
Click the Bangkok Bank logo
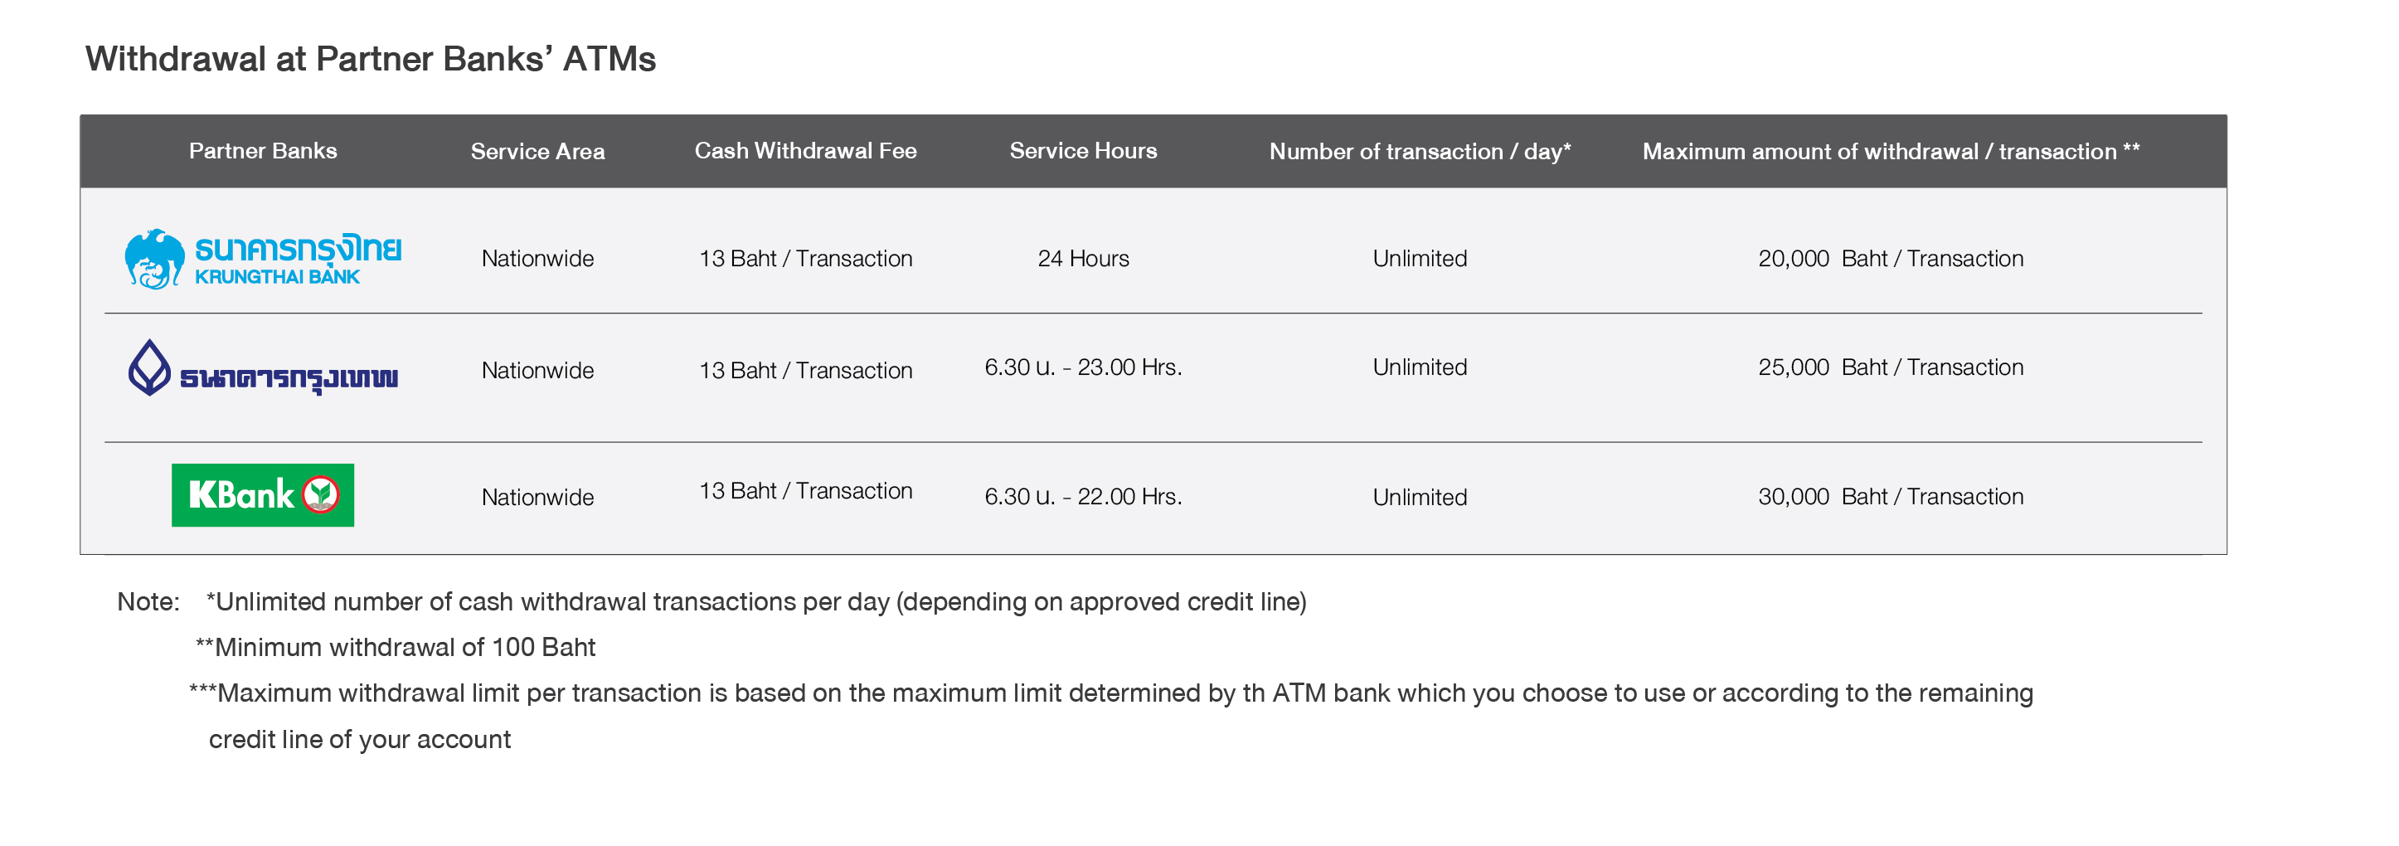click(x=263, y=369)
